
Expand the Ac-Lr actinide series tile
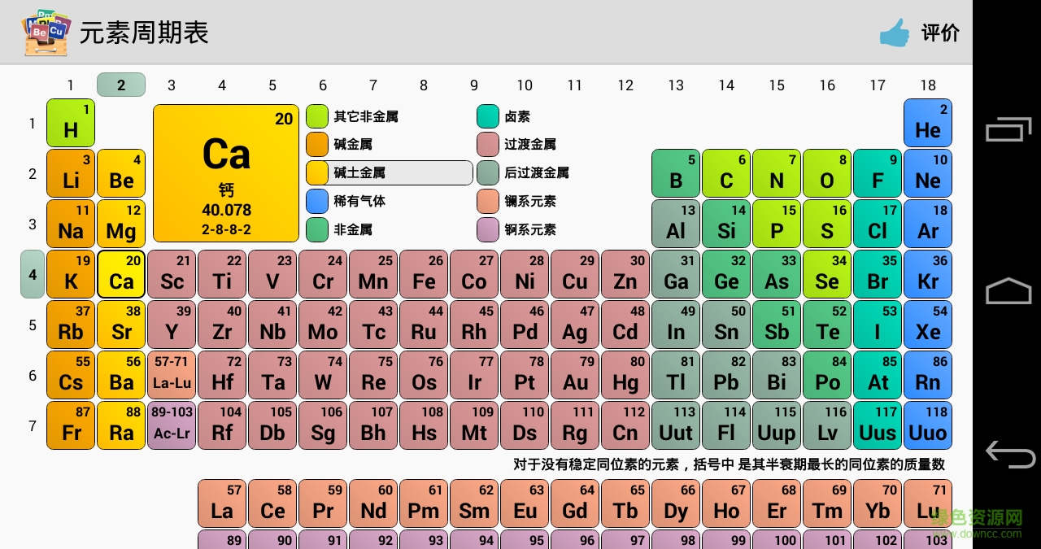pos(172,425)
